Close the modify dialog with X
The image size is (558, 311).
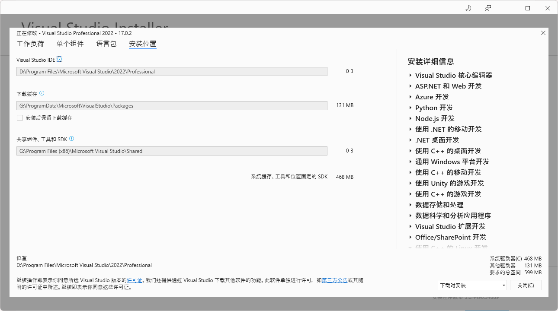(543, 33)
